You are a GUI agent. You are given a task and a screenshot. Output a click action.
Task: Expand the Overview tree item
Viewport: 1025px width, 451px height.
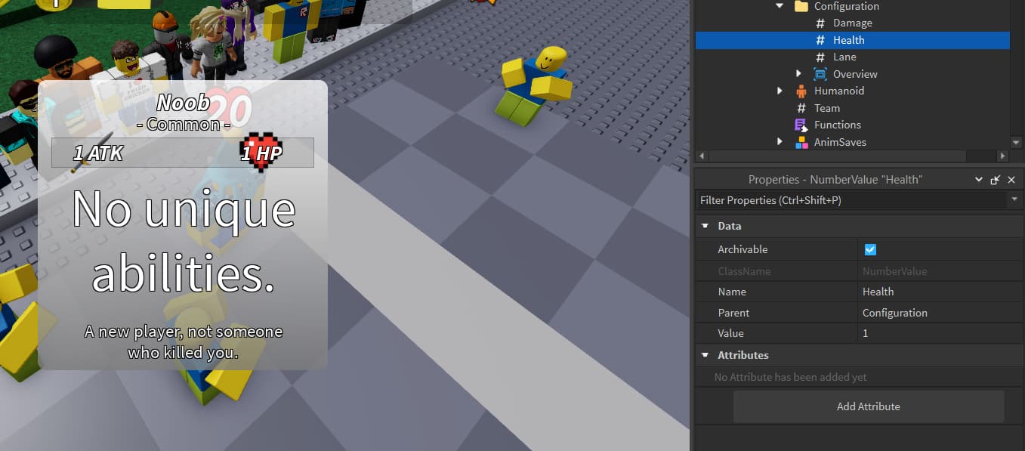[799, 73]
